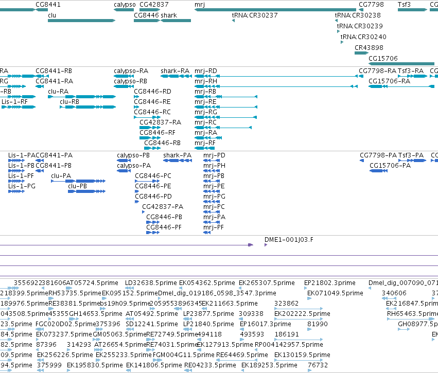Click the calypso-RA transcript label

131,71
